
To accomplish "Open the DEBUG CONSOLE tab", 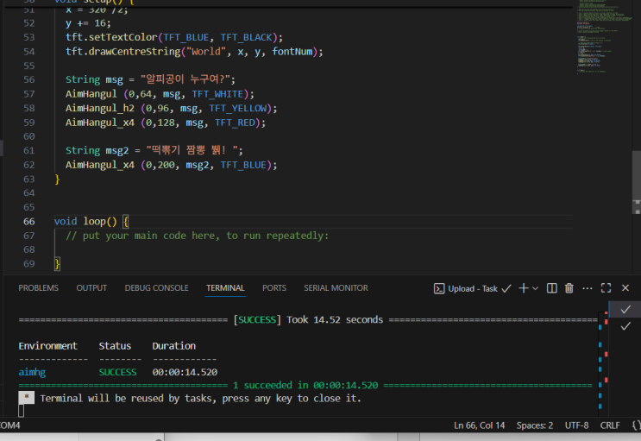I will click(x=156, y=288).
